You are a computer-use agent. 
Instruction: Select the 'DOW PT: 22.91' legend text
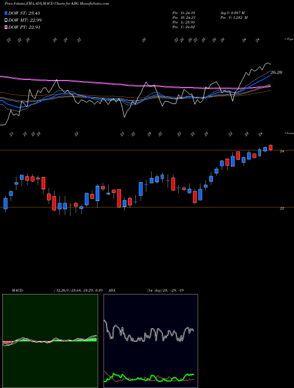click(x=24, y=27)
